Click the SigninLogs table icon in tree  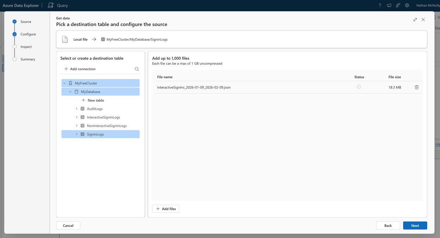click(83, 134)
